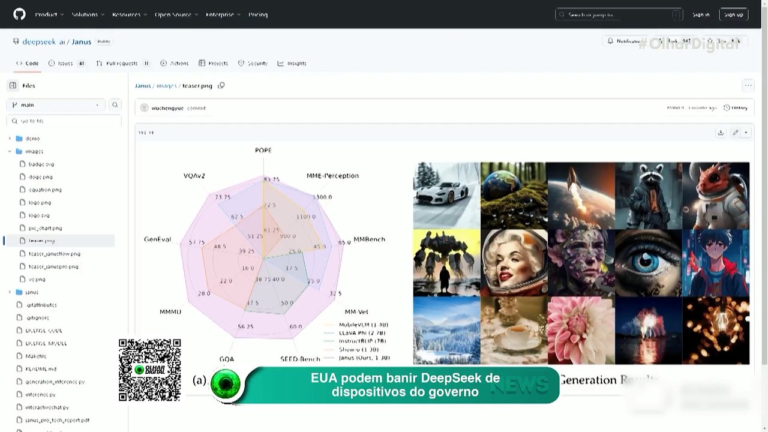Open the main branch selector dropdown

[x=56, y=104]
